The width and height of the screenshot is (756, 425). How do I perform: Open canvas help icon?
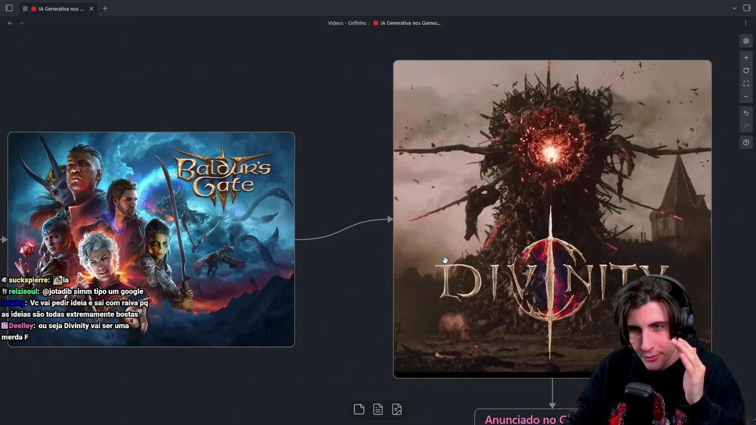pos(746,142)
